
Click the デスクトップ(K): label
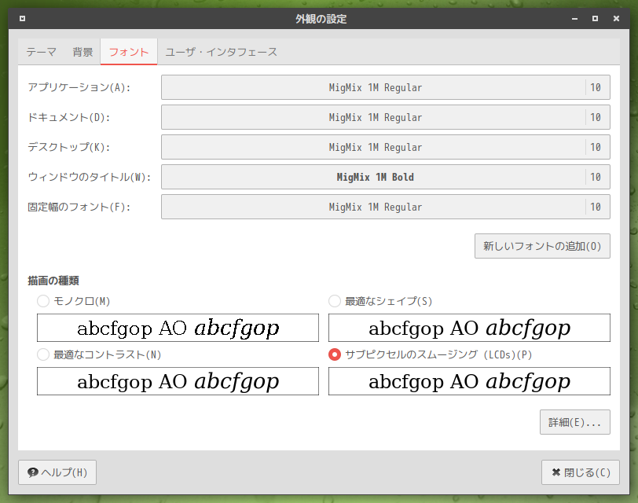[x=69, y=147]
